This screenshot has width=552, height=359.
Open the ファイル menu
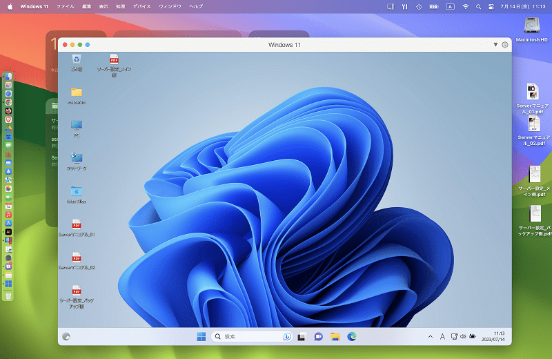(65, 6)
